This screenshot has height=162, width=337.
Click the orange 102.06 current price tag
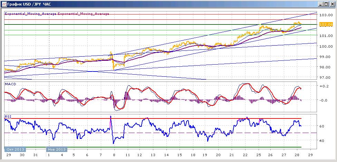[x=326, y=25]
